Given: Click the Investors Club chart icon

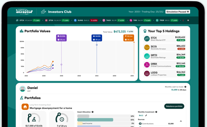Looking at the screenshot, I should click(x=43, y=12).
